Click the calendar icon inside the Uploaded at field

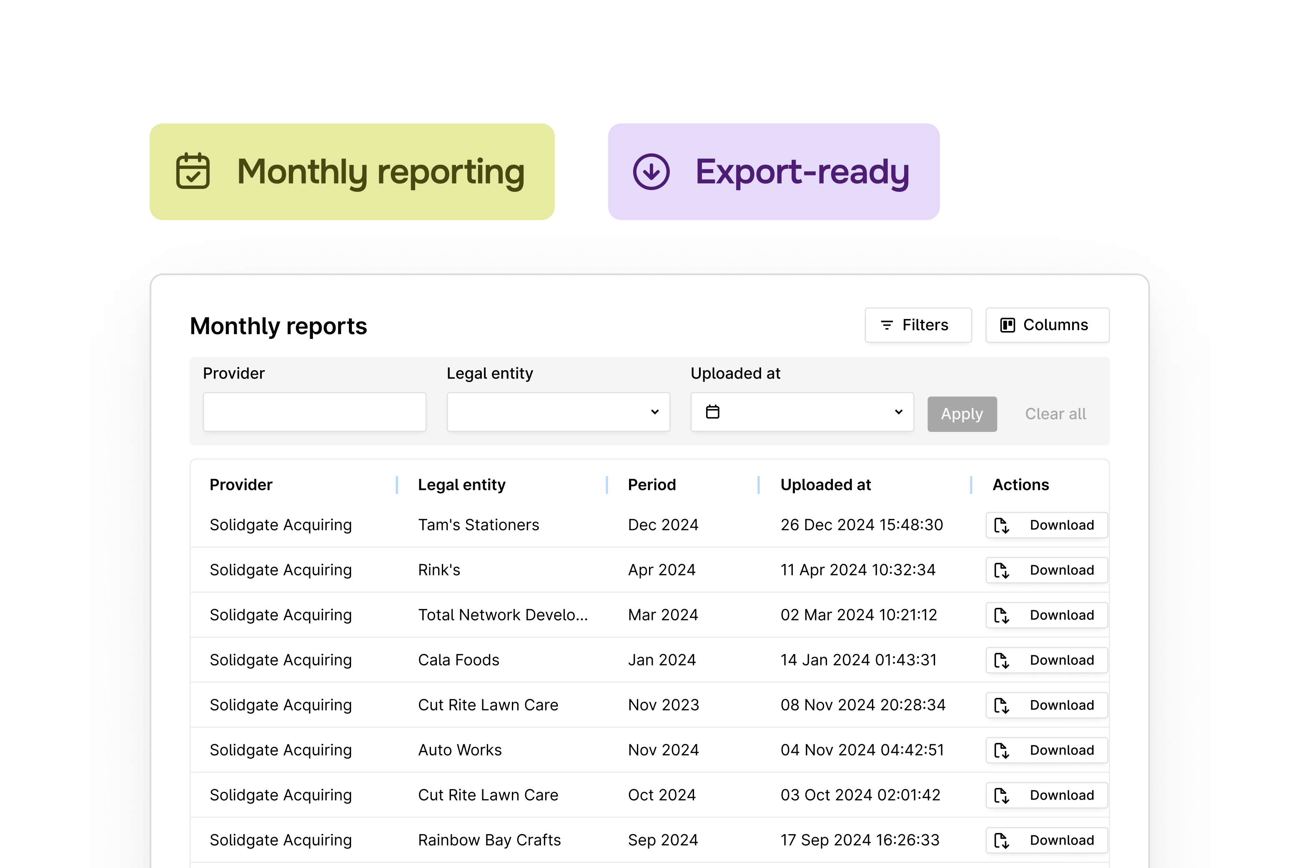(x=713, y=412)
